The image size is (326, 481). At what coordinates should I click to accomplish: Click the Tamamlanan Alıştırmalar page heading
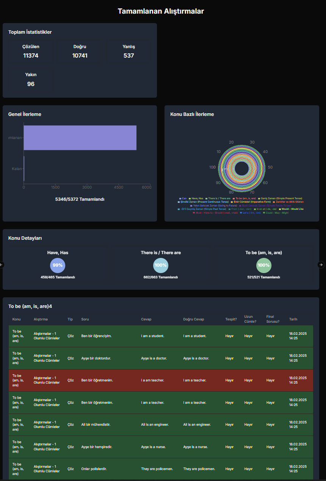click(161, 11)
